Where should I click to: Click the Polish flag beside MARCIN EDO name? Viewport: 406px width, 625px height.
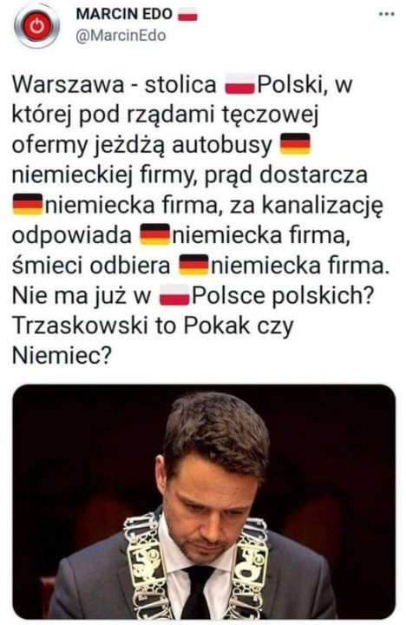coord(187,15)
